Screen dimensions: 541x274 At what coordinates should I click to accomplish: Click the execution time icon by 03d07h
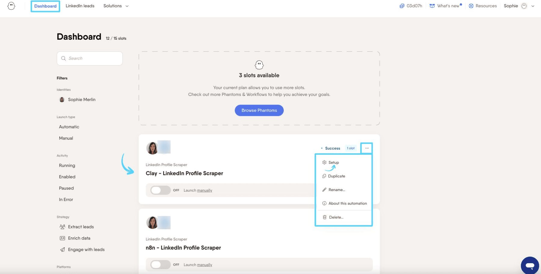[402, 6]
